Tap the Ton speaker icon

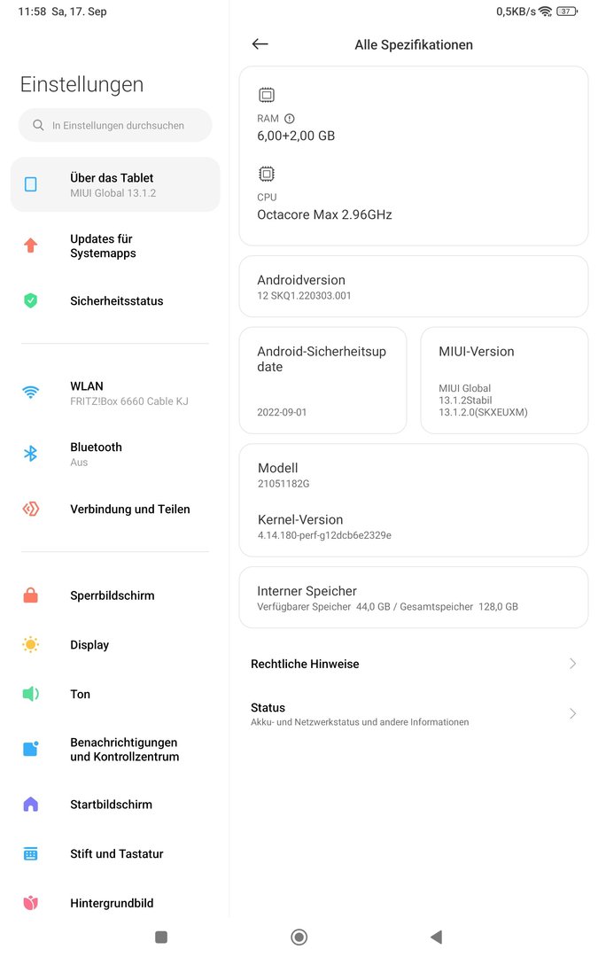(x=31, y=694)
